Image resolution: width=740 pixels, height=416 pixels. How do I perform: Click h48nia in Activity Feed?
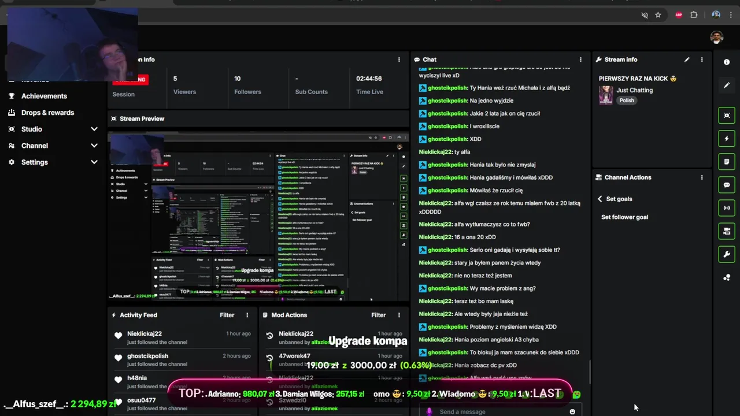coord(137,378)
